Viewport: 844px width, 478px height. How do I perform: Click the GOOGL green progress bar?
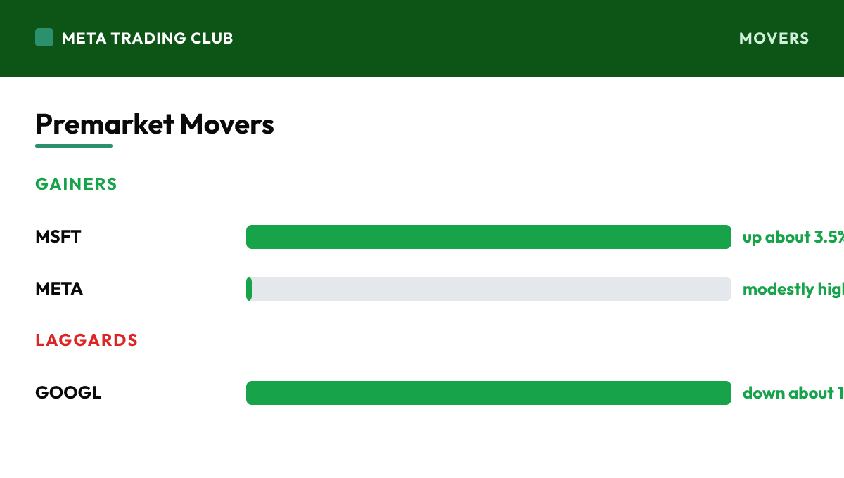pos(489,393)
